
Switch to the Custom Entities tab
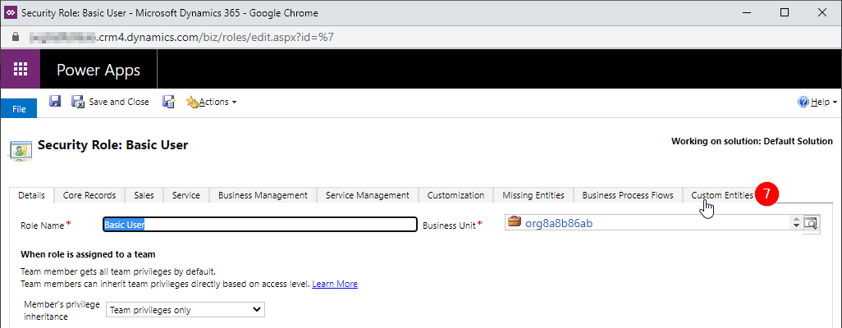[x=721, y=195]
